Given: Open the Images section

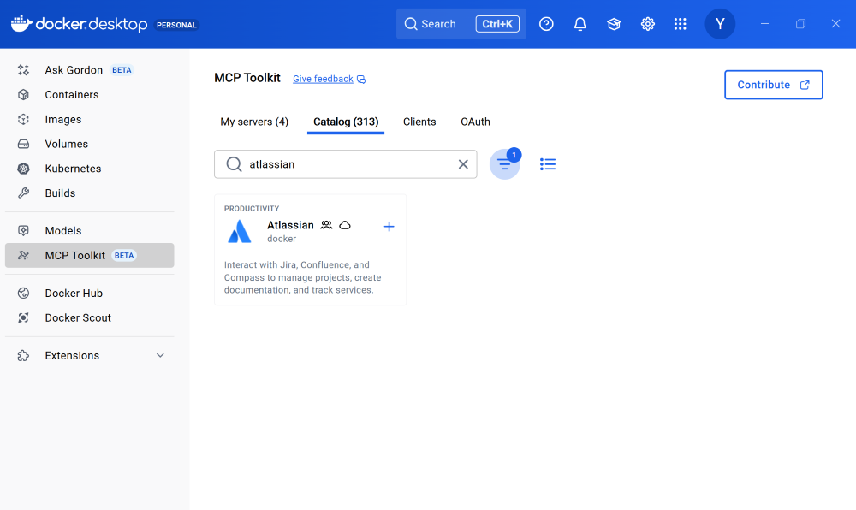Looking at the screenshot, I should coord(64,119).
